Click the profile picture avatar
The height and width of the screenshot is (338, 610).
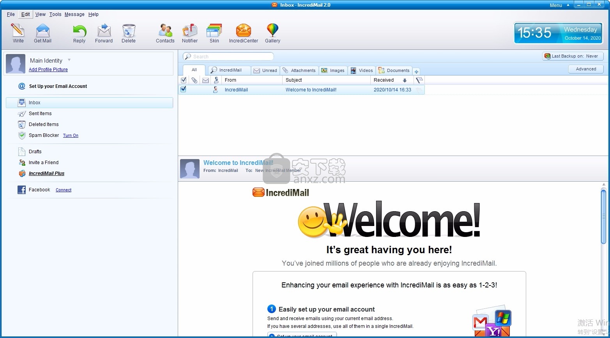coord(16,64)
